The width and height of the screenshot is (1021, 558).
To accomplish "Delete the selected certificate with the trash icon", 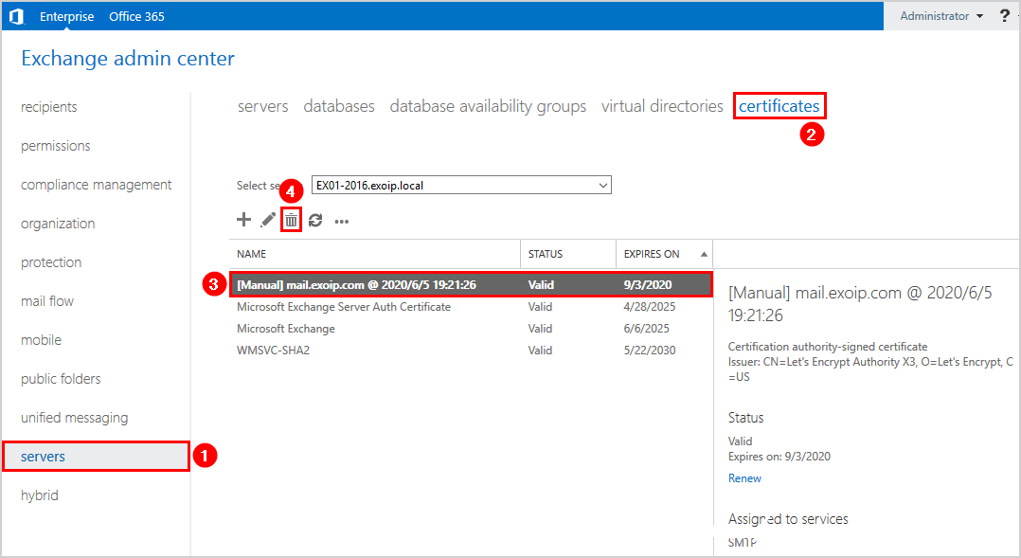I will [x=291, y=221].
